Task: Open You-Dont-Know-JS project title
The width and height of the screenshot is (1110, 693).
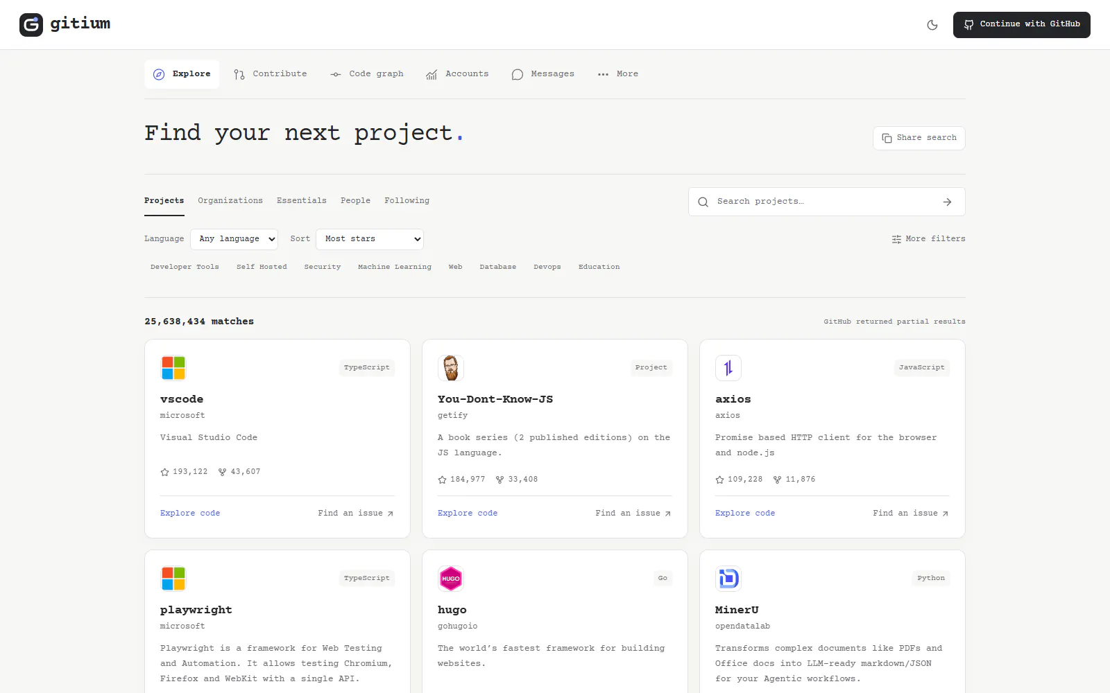Action: pos(495,399)
